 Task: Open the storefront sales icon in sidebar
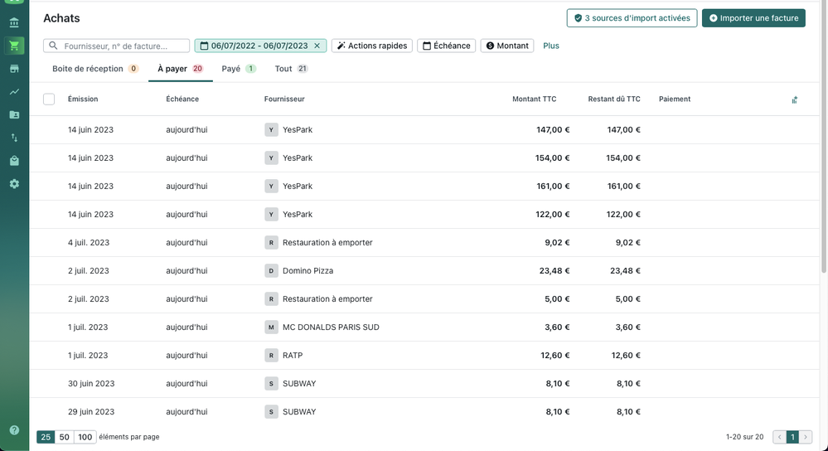coord(14,69)
